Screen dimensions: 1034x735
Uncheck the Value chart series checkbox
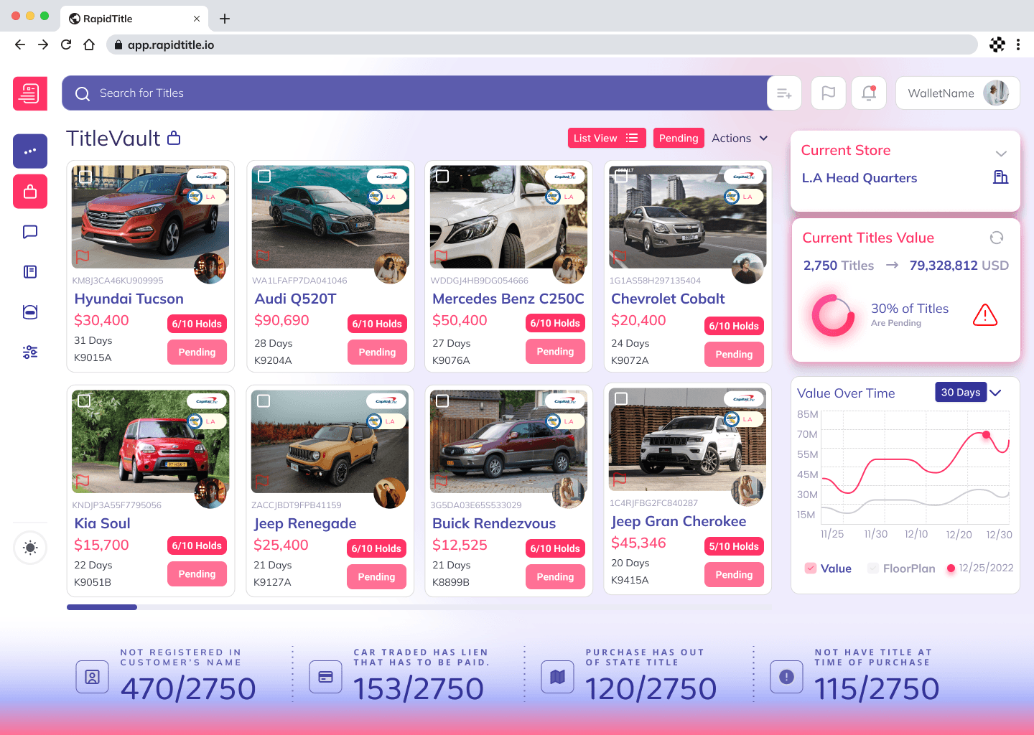[x=811, y=568]
